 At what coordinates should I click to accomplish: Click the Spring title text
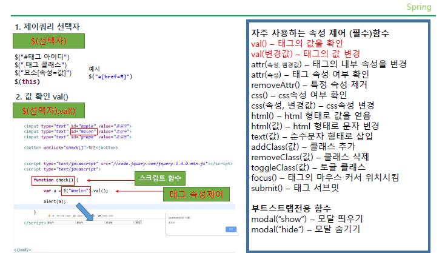419,7
